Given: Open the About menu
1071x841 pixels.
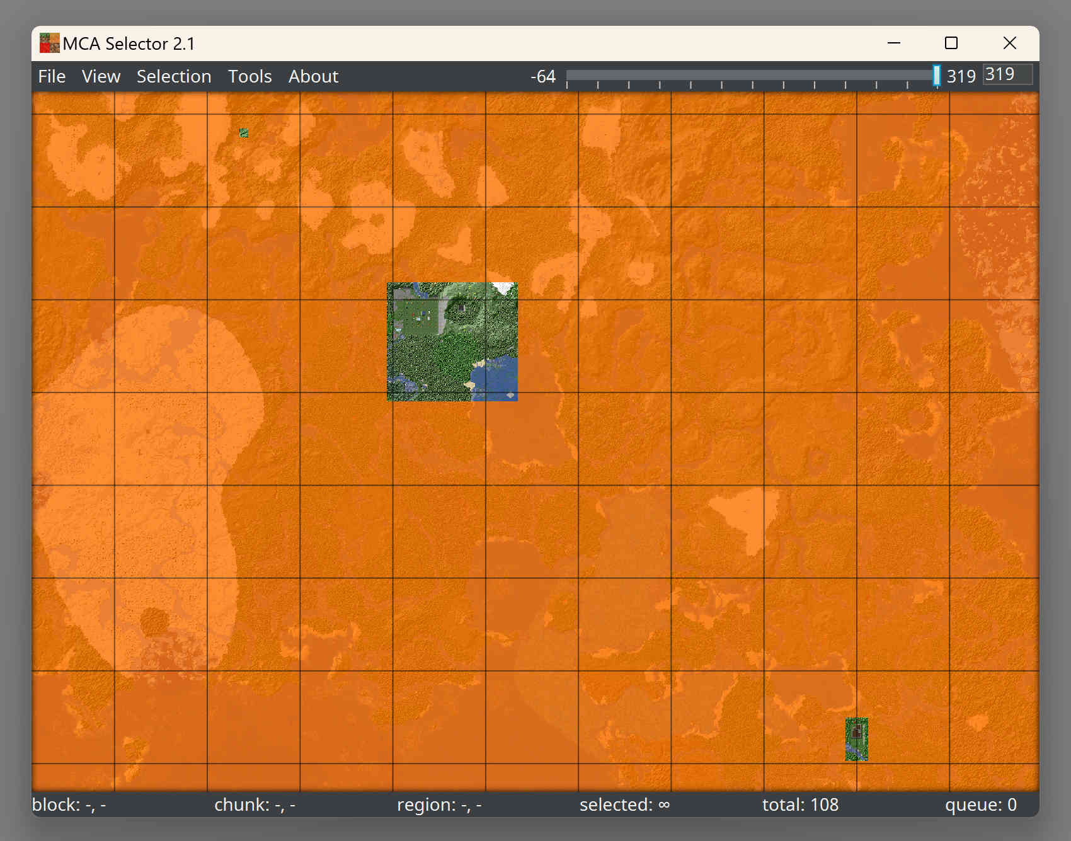Looking at the screenshot, I should pyautogui.click(x=313, y=76).
